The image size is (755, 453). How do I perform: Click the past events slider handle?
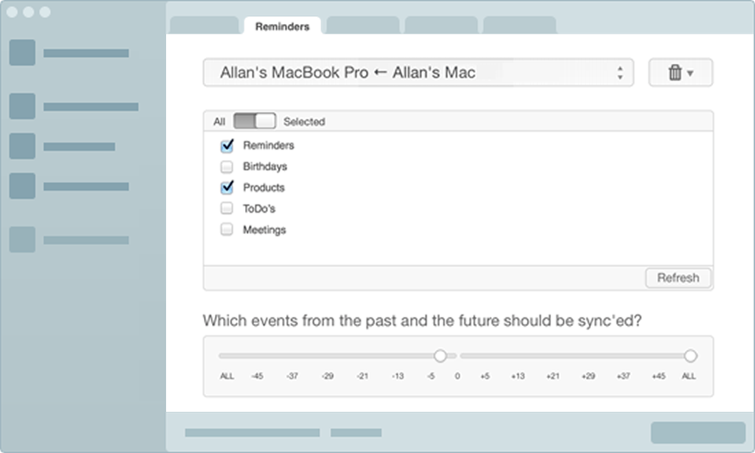pos(440,356)
